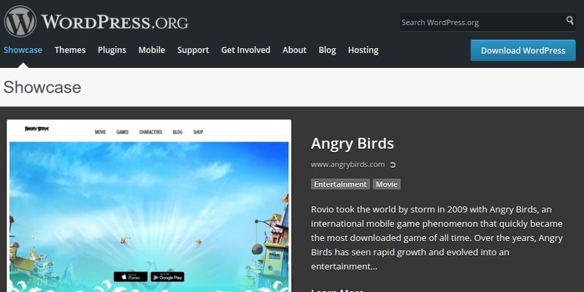This screenshot has height=292, width=584.
Task: Visit the www.angrybirds.com link
Action: [x=347, y=165]
